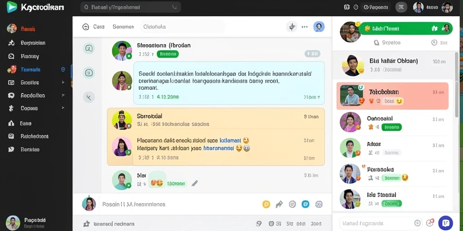This screenshot has height=231, width=463.
Task: Expand the Groiatiae sidebar item chevron
Action: 63,83
